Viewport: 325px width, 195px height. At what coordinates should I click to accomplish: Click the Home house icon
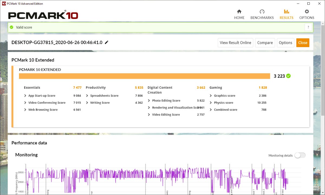point(239,12)
